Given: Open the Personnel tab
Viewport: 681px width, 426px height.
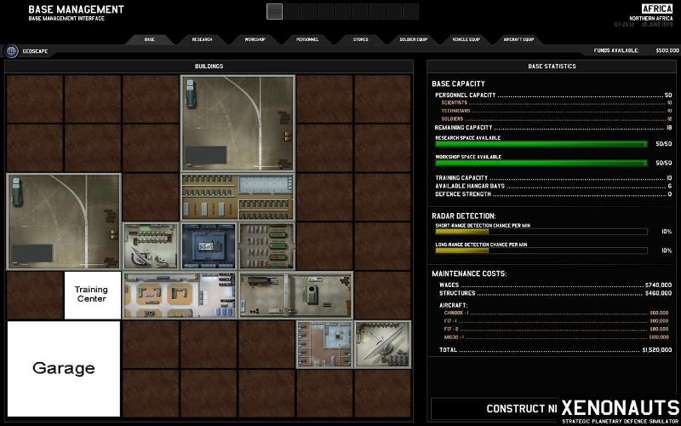Looking at the screenshot, I should point(307,39).
